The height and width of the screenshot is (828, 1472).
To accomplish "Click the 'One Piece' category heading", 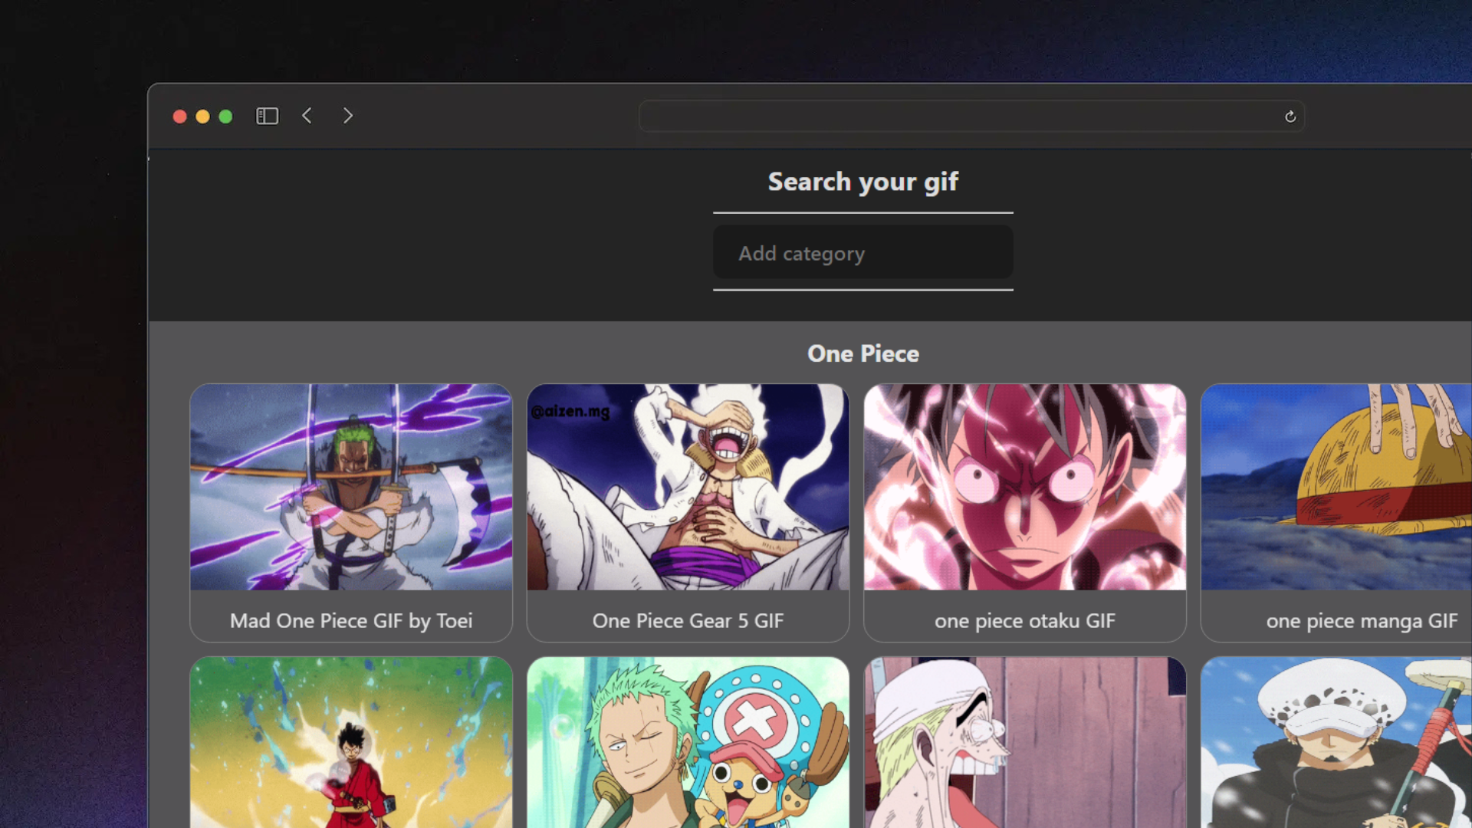I will point(863,353).
